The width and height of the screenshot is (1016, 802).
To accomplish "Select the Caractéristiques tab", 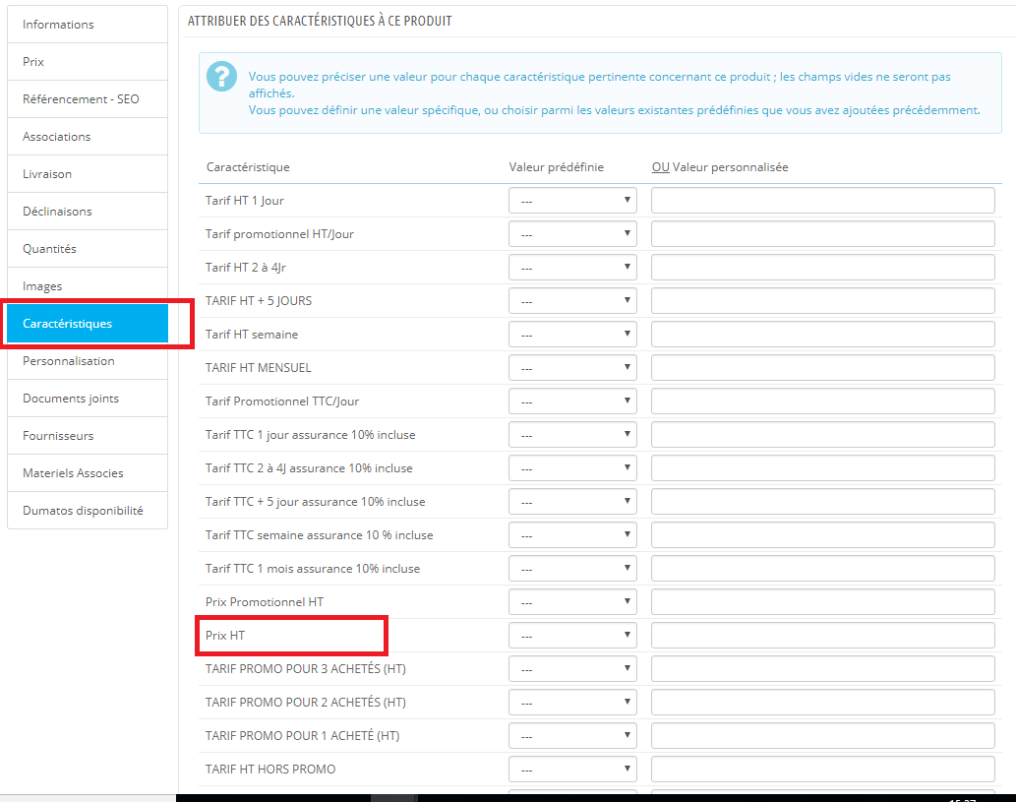I will pos(88,324).
